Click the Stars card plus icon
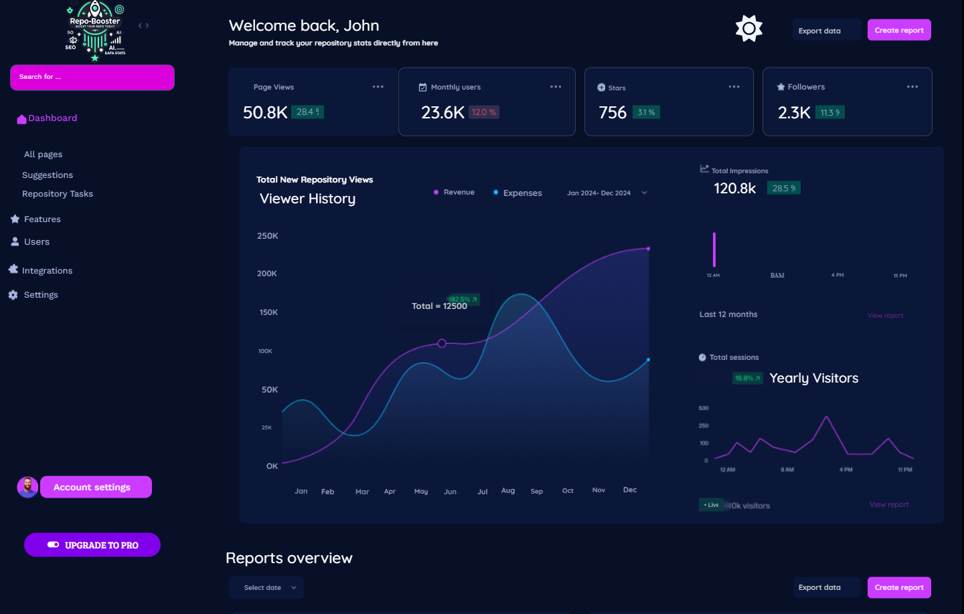 tap(601, 88)
